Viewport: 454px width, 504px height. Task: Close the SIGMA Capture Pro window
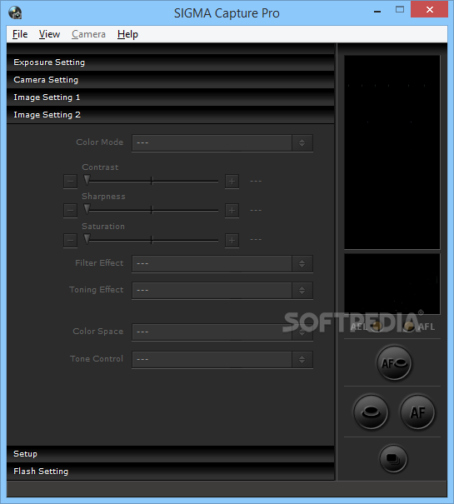(430, 10)
